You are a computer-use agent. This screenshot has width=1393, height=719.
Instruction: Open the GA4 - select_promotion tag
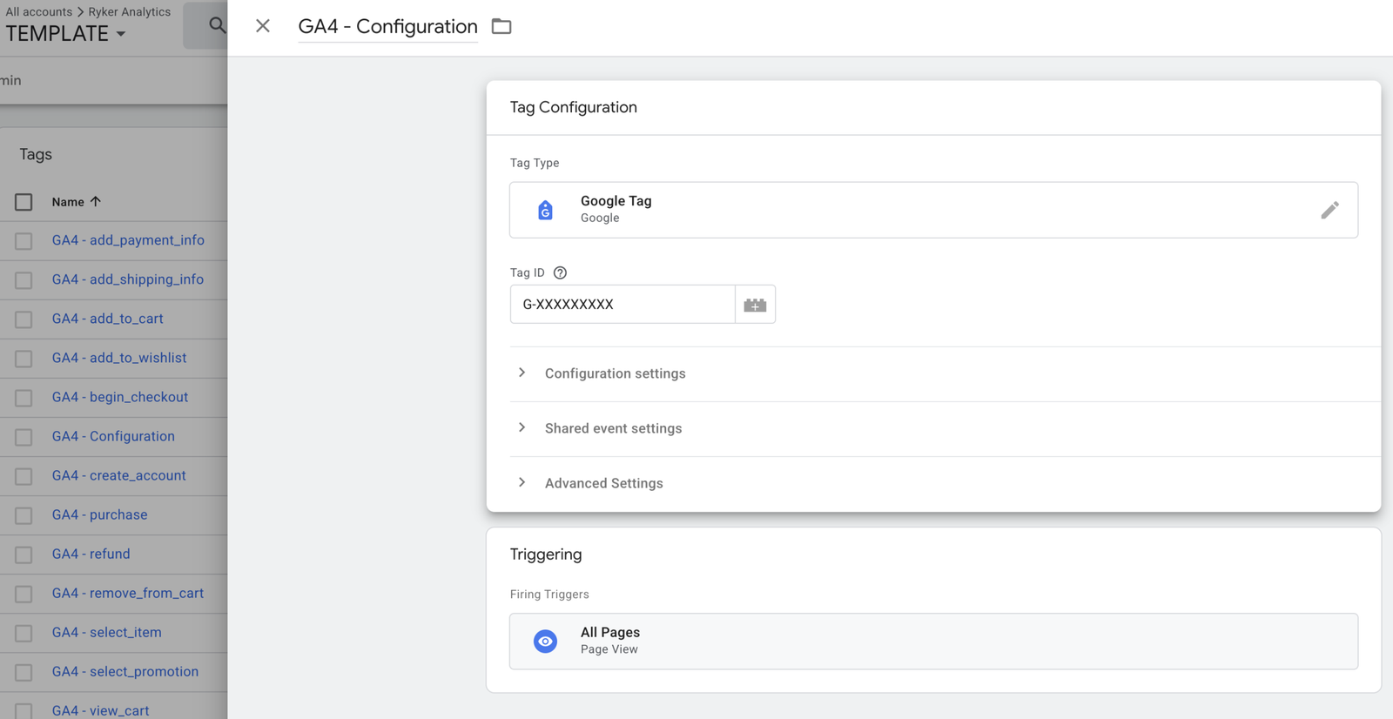[x=124, y=671]
